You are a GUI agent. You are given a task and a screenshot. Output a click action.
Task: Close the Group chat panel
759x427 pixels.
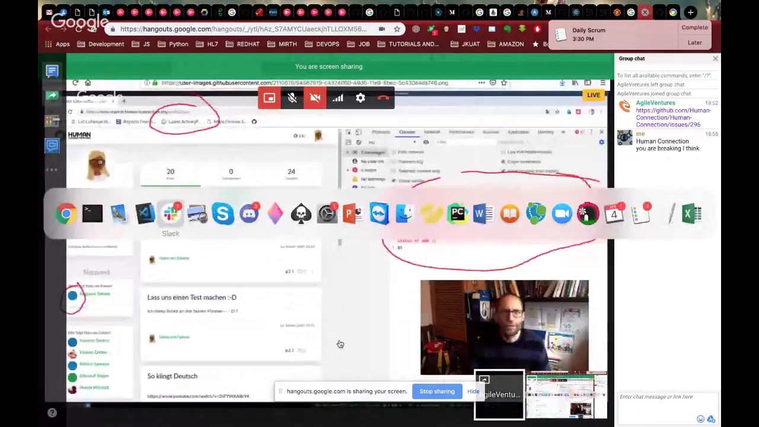(x=715, y=59)
